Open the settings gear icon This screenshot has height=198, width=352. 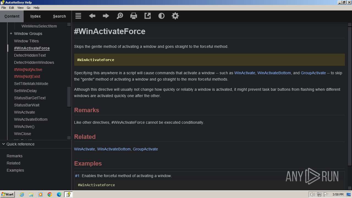pos(175,16)
